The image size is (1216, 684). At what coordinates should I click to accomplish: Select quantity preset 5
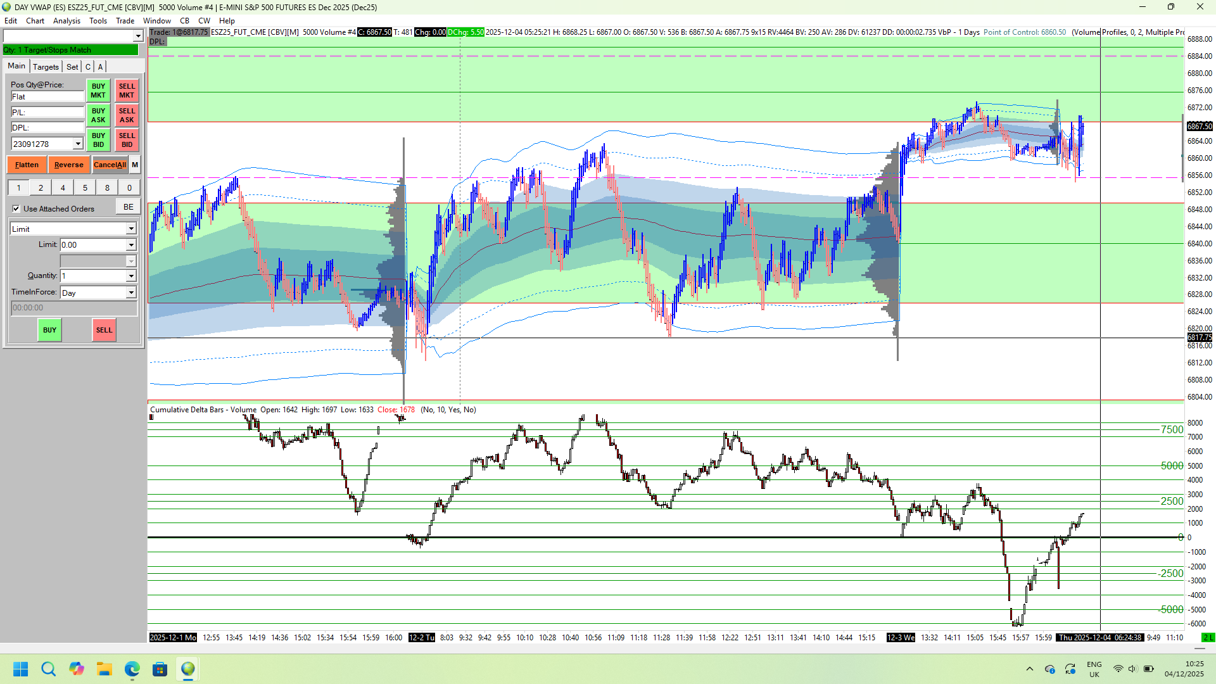[x=85, y=187]
